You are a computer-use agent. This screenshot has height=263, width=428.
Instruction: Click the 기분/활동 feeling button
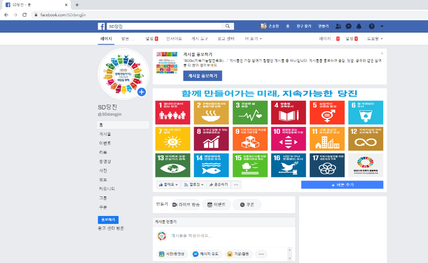(x=239, y=254)
